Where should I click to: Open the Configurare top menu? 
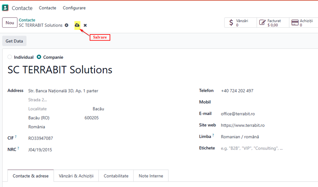(x=74, y=8)
